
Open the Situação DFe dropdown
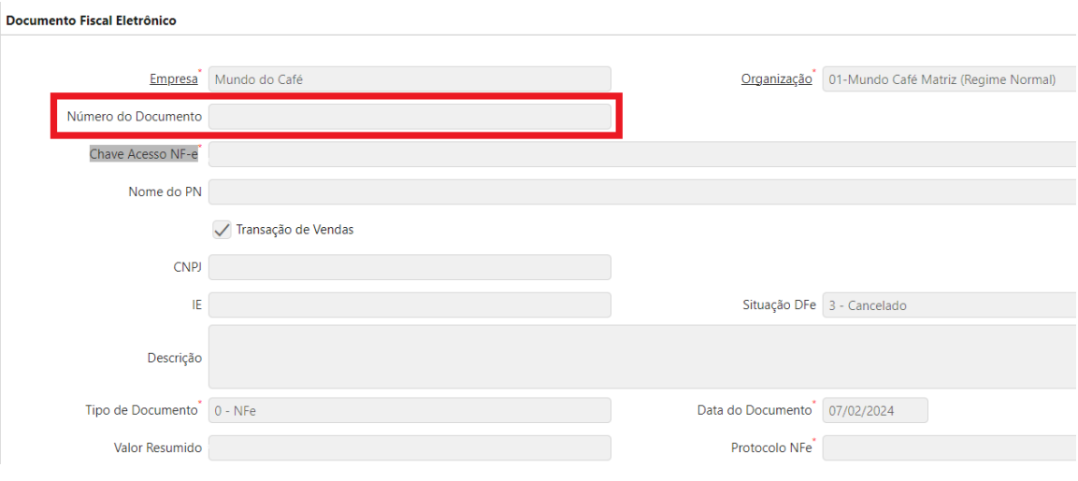point(948,305)
